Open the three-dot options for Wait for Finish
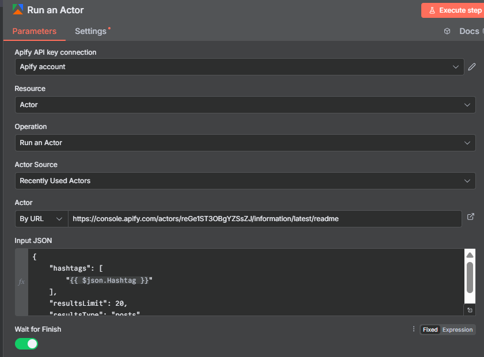The width and height of the screenshot is (484, 357). tap(414, 329)
